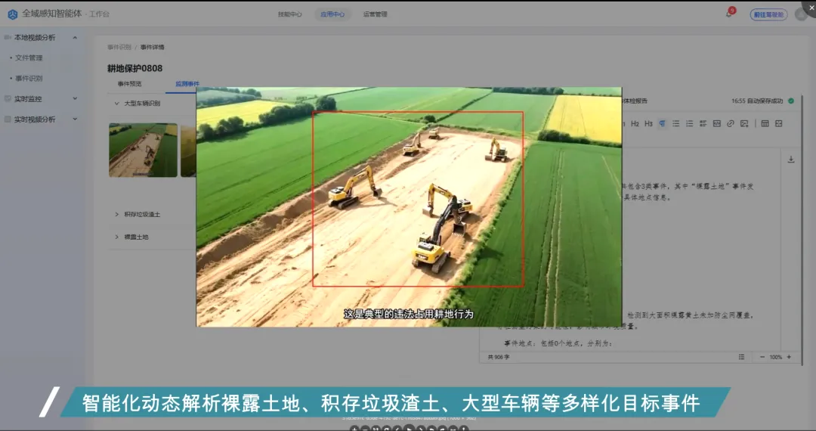Expand the 裸露土地 section
Image resolution: width=816 pixels, height=431 pixels.
click(x=117, y=237)
